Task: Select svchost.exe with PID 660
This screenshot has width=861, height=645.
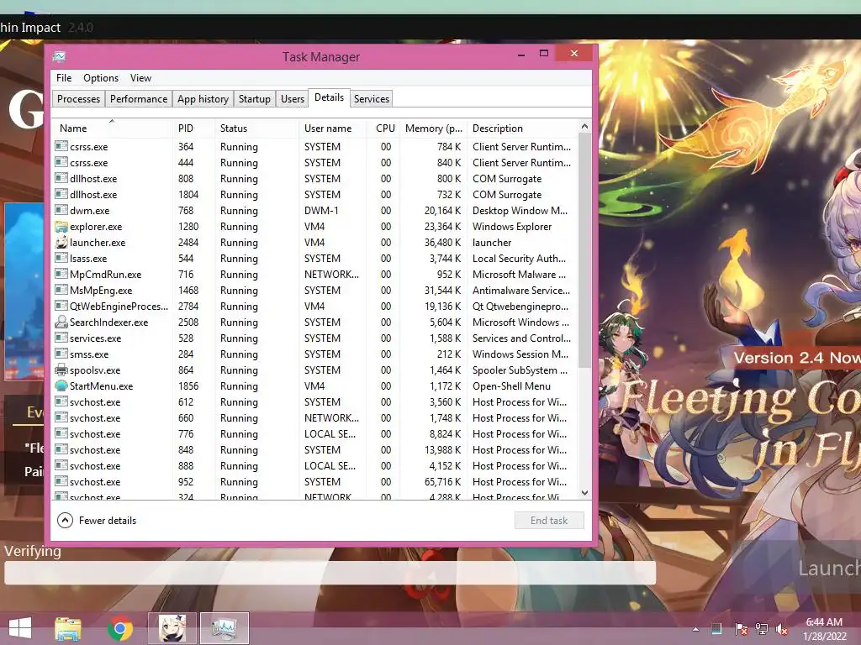Action: point(316,418)
